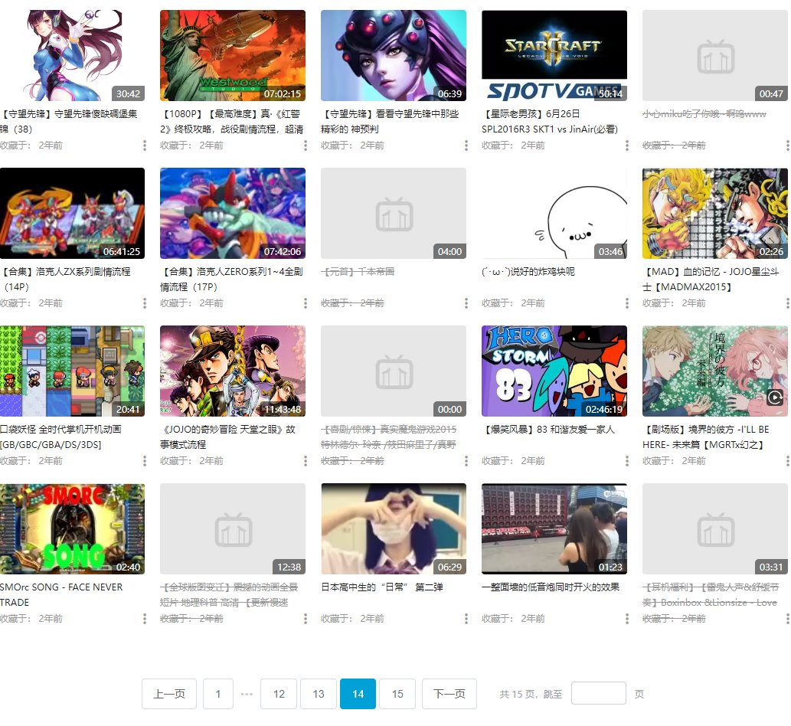
Task: Select page 13 in pagination
Action: coord(319,694)
